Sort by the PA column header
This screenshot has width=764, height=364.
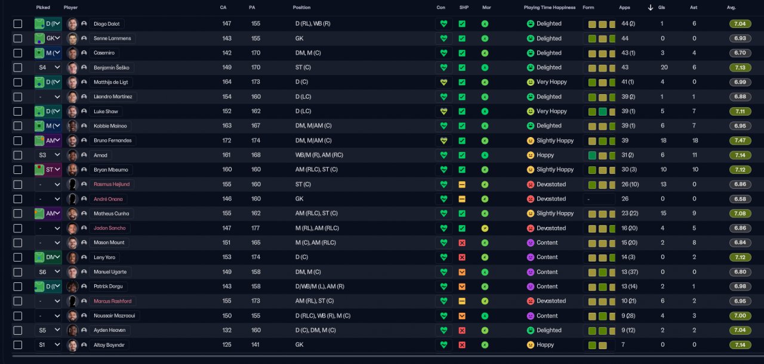coord(252,8)
